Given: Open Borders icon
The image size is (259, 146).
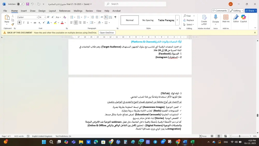Looking at the screenshot, I should [x=106, y=23].
